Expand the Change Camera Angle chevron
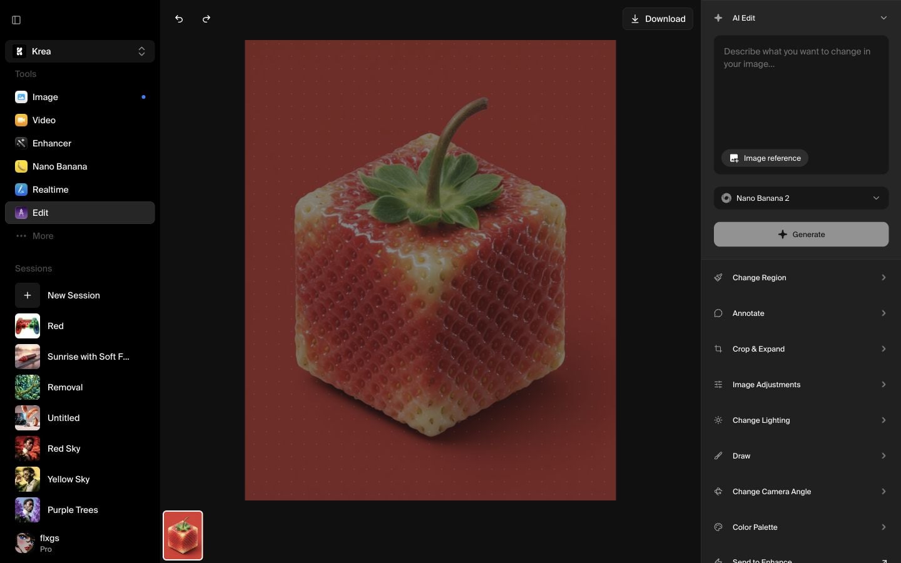This screenshot has height=563, width=901. (883, 492)
